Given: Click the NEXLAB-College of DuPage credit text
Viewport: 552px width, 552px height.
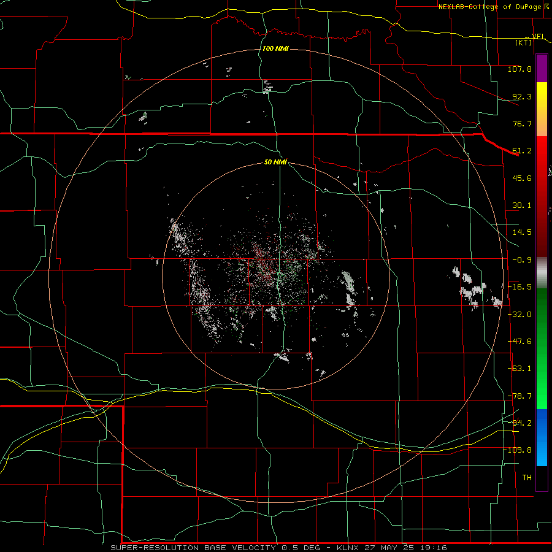Looking at the screenshot, I should [489, 7].
